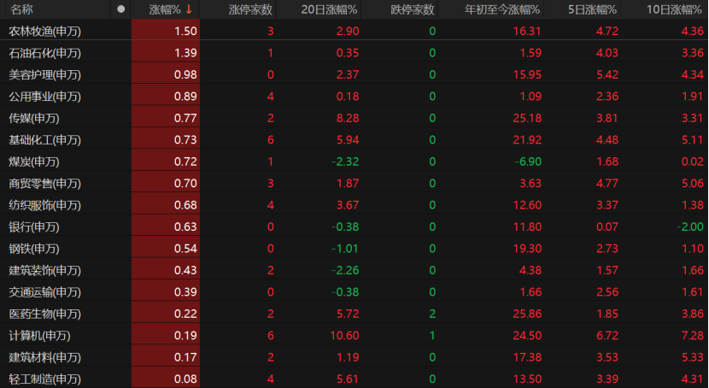Click year-to-date value 25.86 for 医药生物
Viewport: 709px width, 388px height.
(527, 314)
